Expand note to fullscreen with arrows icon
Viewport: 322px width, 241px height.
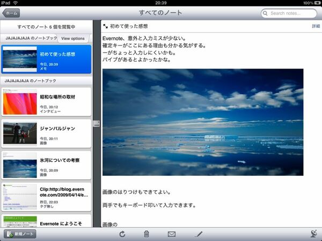pyautogui.click(x=105, y=26)
